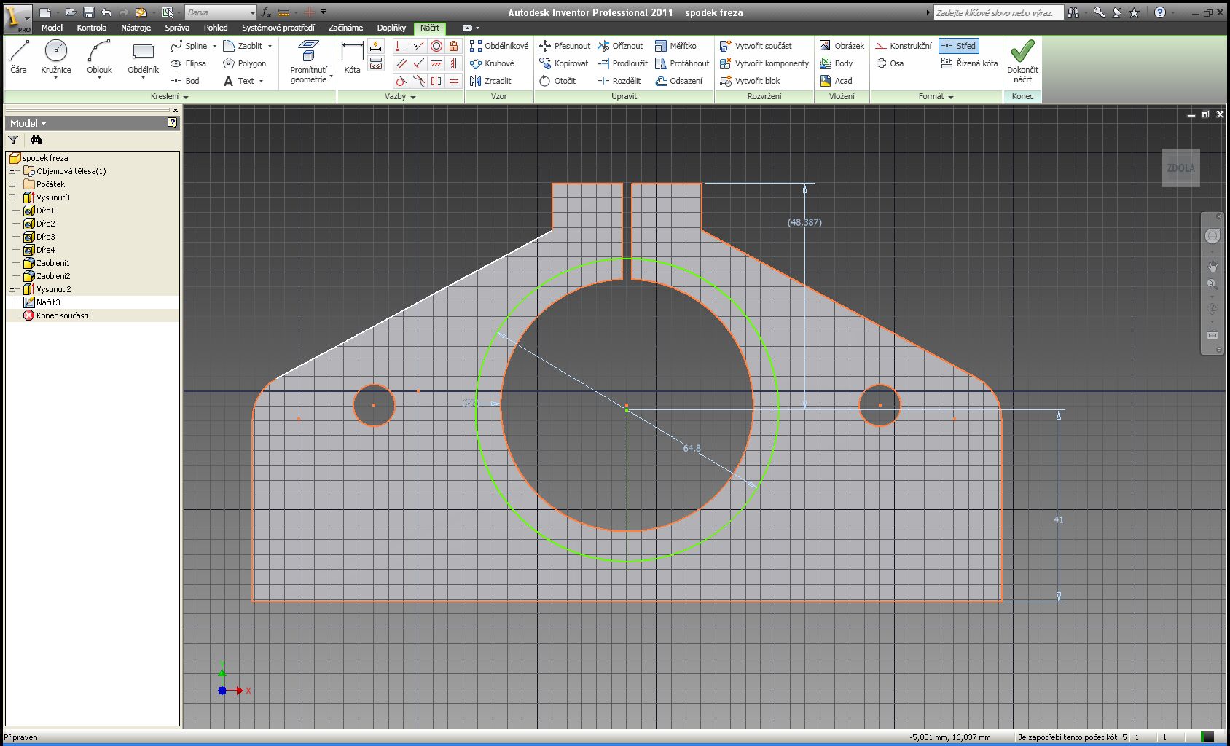Click the Odsazení offset tool

(679, 81)
